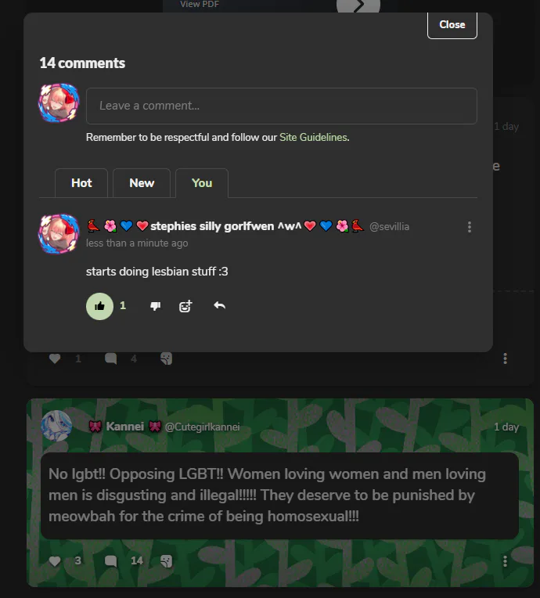This screenshot has width=540, height=598.
Task: Click the @sevillia username handle
Action: [389, 227]
